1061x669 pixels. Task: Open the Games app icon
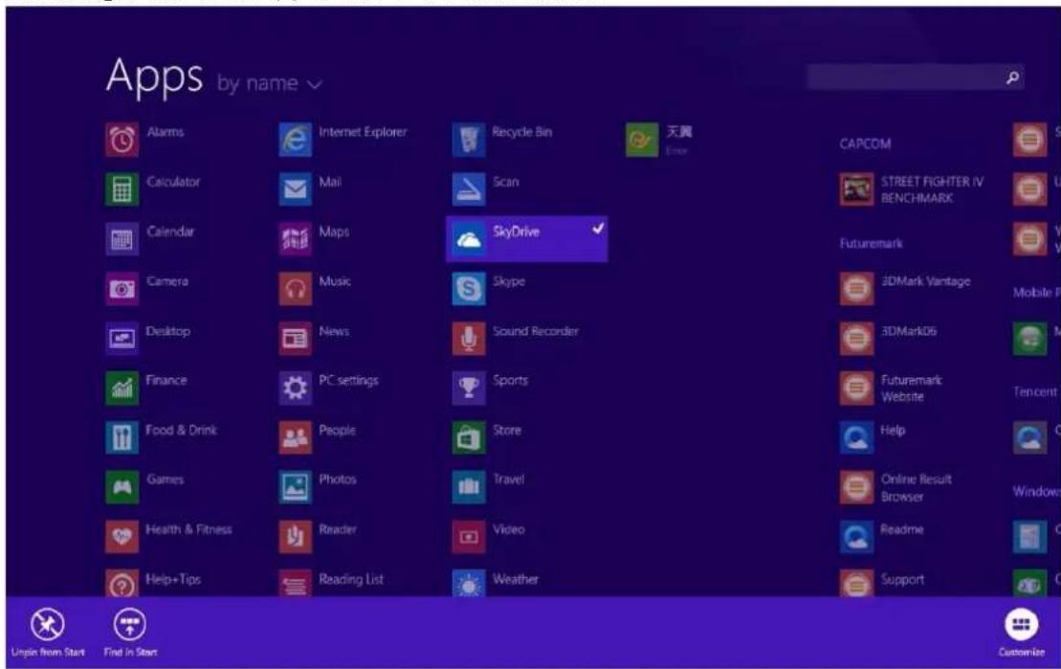coord(122,487)
